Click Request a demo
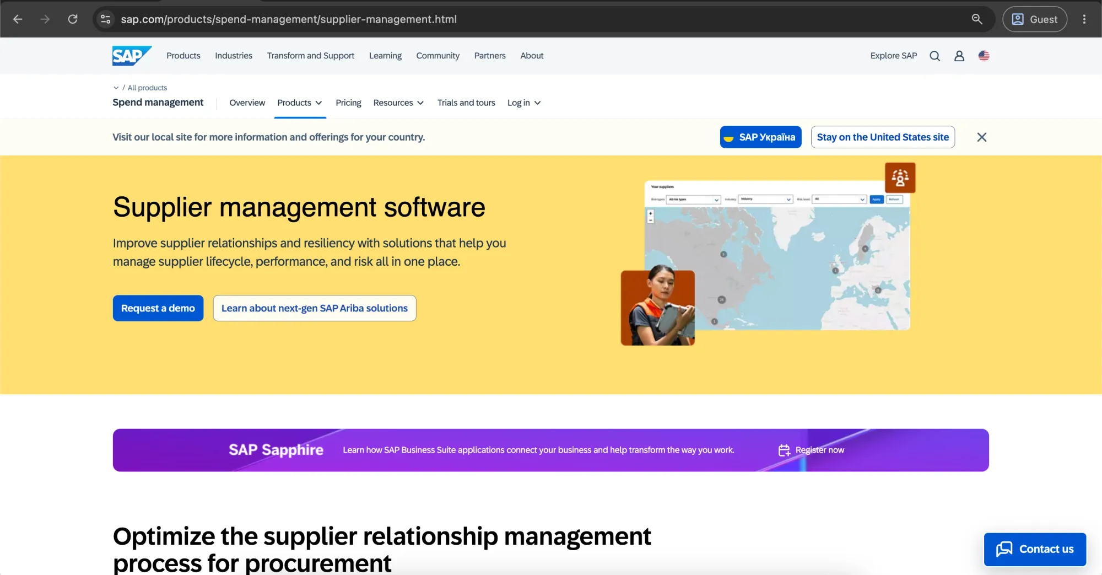Viewport: 1102px width, 575px height. (x=158, y=308)
